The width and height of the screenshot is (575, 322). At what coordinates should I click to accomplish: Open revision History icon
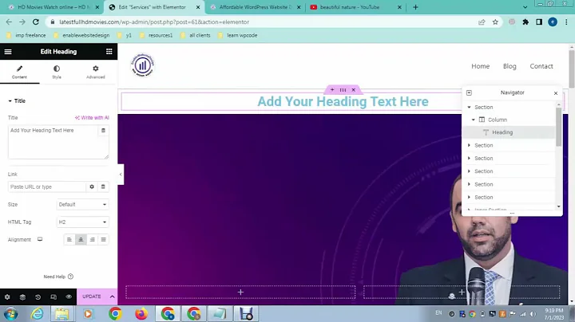[38, 297]
